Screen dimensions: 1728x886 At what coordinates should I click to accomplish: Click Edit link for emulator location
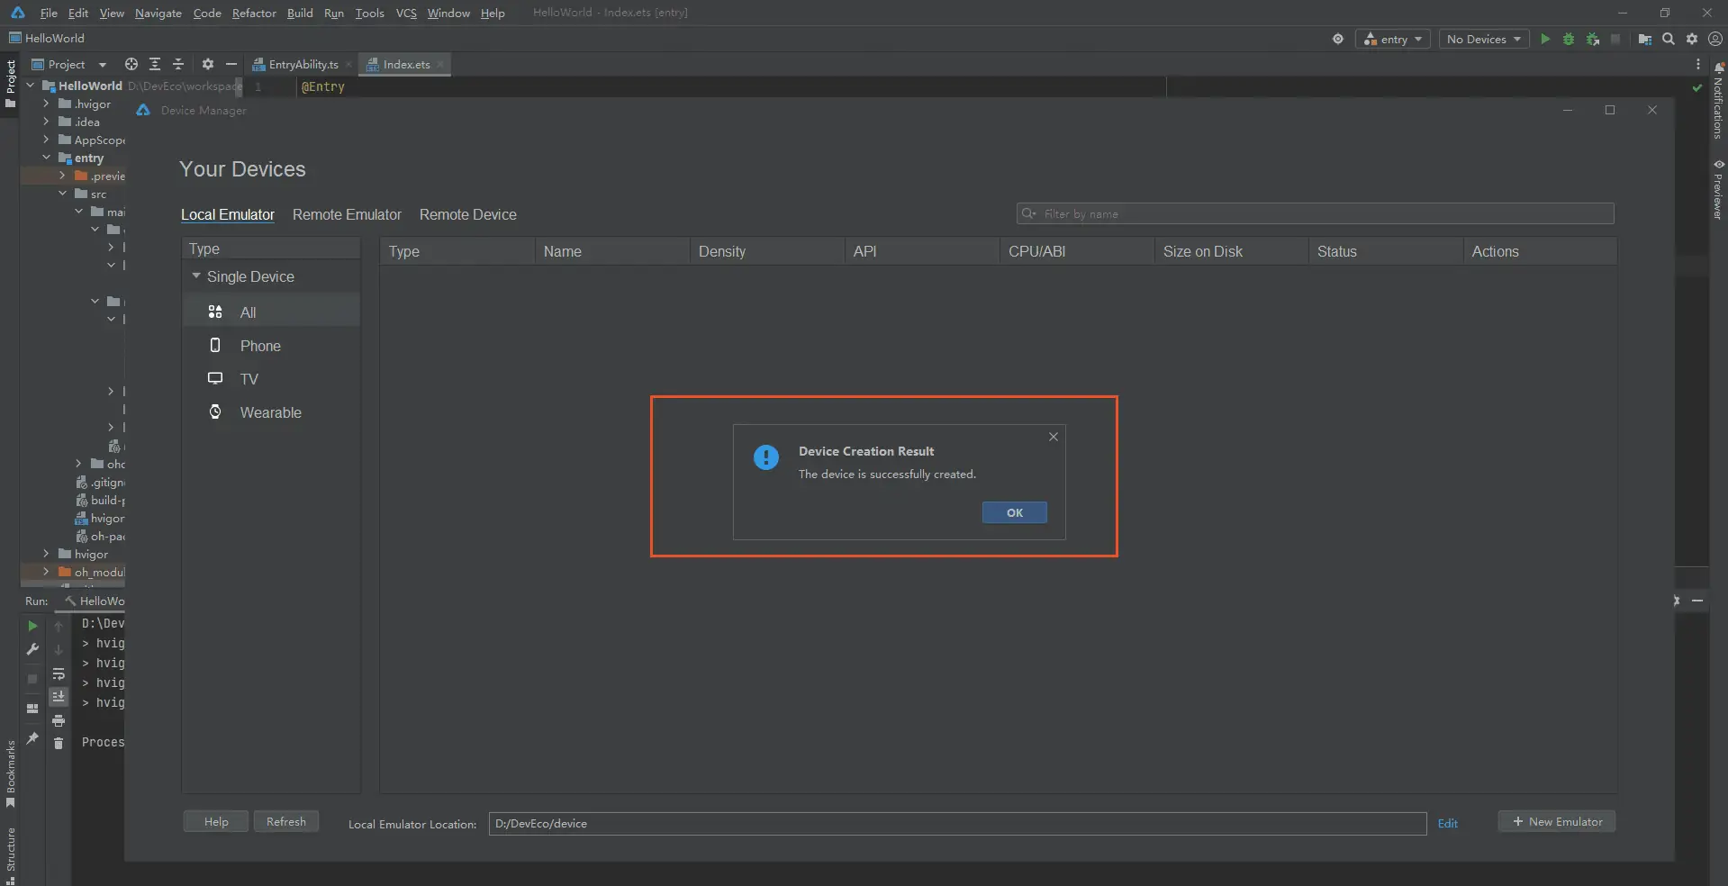1447,823
